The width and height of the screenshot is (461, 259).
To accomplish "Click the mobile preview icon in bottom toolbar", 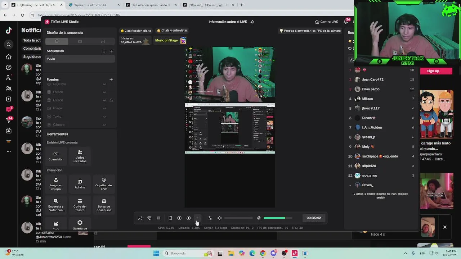I will pos(170,218).
